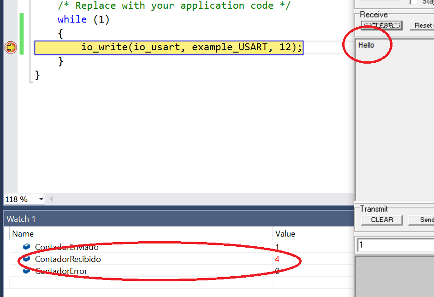Screen dimensions: 434x297
Task: Click the breakpoint marker on the io_write line
Action: click(x=11, y=48)
